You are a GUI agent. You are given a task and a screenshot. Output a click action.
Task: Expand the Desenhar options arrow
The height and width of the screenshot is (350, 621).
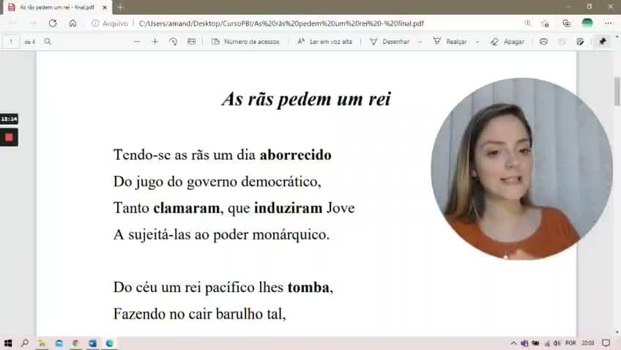[x=420, y=42]
